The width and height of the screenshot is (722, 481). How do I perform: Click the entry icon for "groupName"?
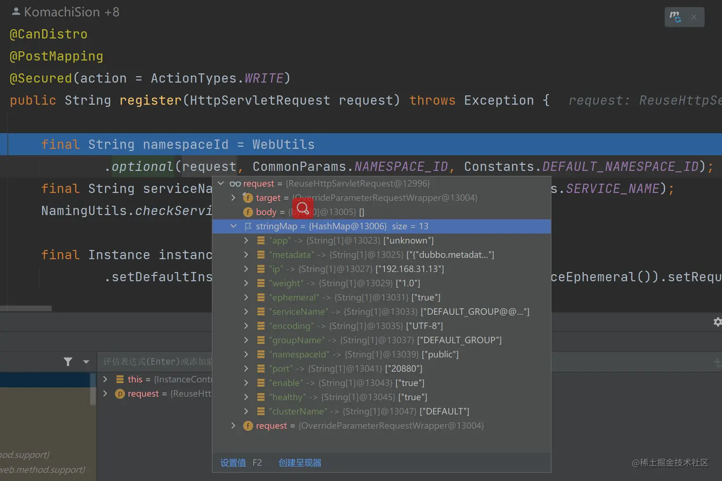[x=261, y=340]
